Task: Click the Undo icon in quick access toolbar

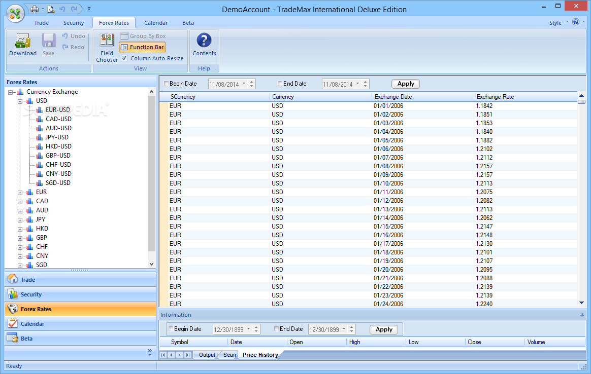Action: [62, 9]
